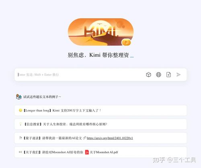Click the eyes emoji on 关于我们 row
The height and width of the screenshot is (168, 201).
(x=21, y=152)
